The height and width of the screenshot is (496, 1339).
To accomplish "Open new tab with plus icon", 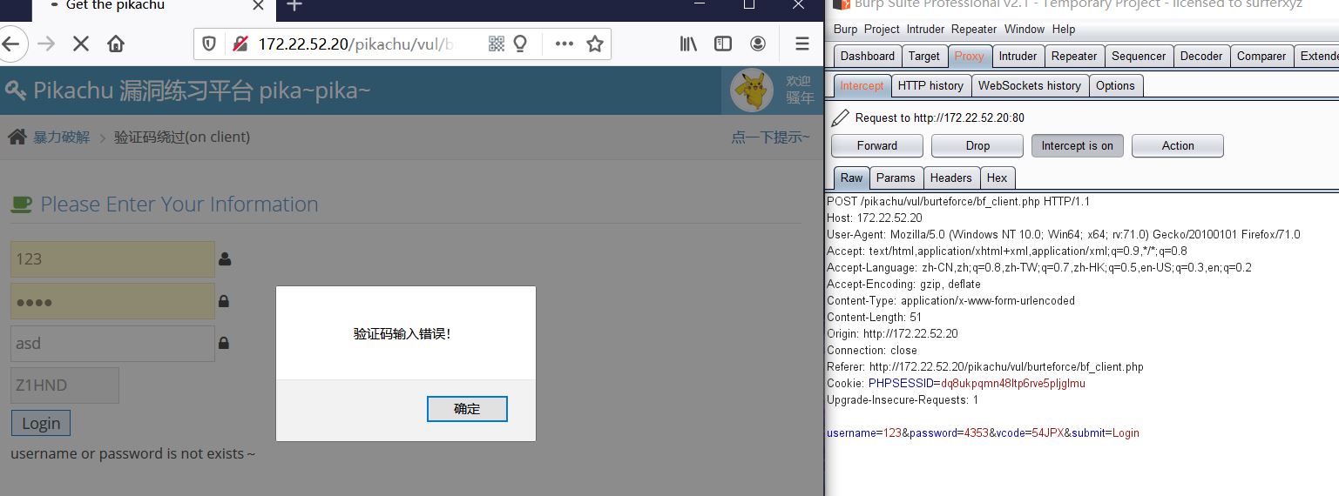I will (x=294, y=5).
